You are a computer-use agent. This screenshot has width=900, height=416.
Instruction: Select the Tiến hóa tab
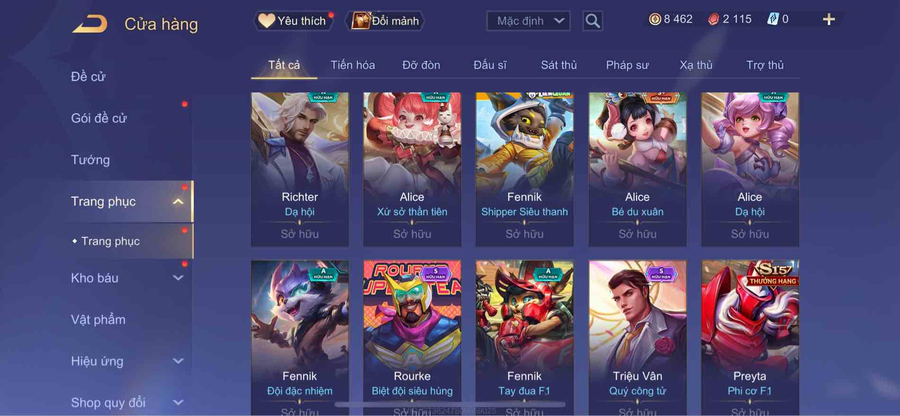(x=353, y=65)
